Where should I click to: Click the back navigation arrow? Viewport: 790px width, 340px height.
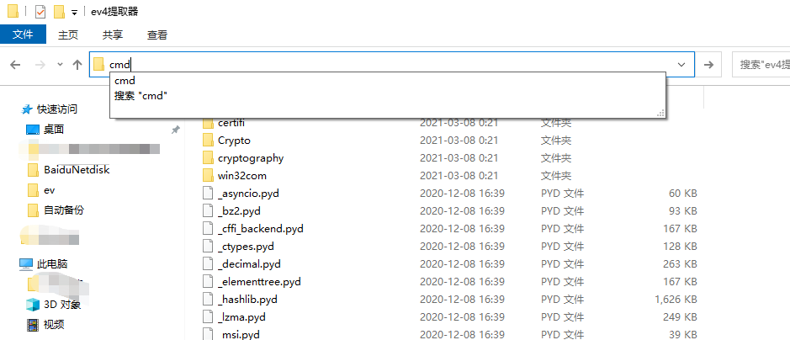click(x=16, y=65)
